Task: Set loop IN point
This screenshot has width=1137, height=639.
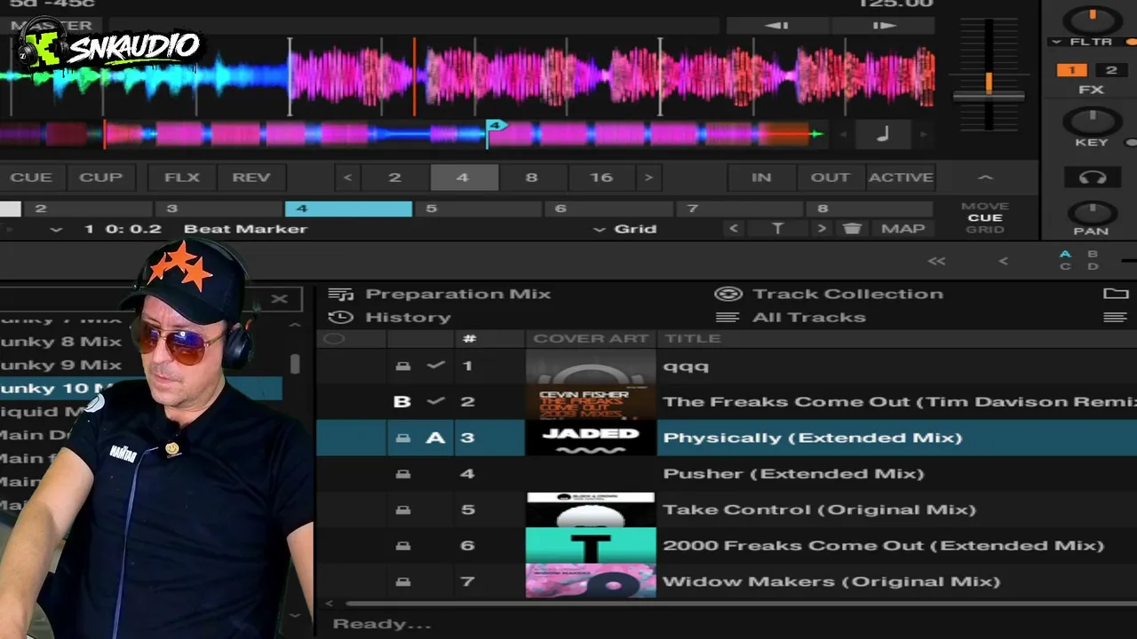Action: point(761,177)
